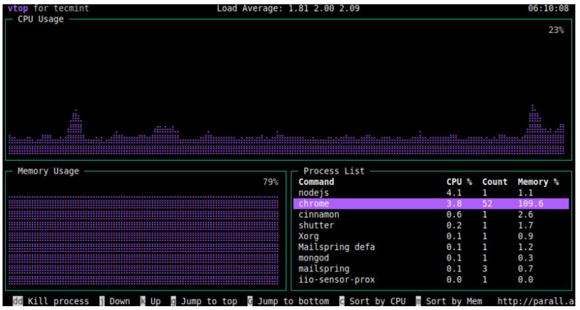Screen dimensions: 580x310
Task: Click the 'j' Down key hint
Action: point(114,301)
